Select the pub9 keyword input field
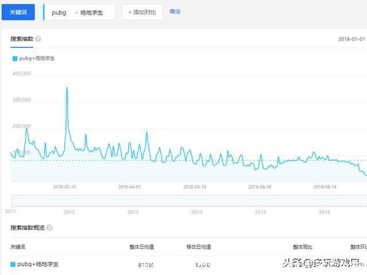This screenshot has width=367, height=275. (x=79, y=12)
